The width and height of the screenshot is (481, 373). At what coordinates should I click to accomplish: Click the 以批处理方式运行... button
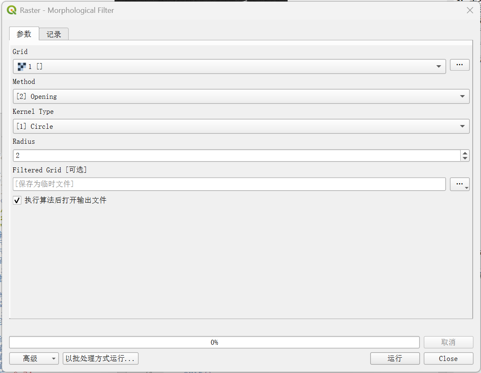point(100,358)
